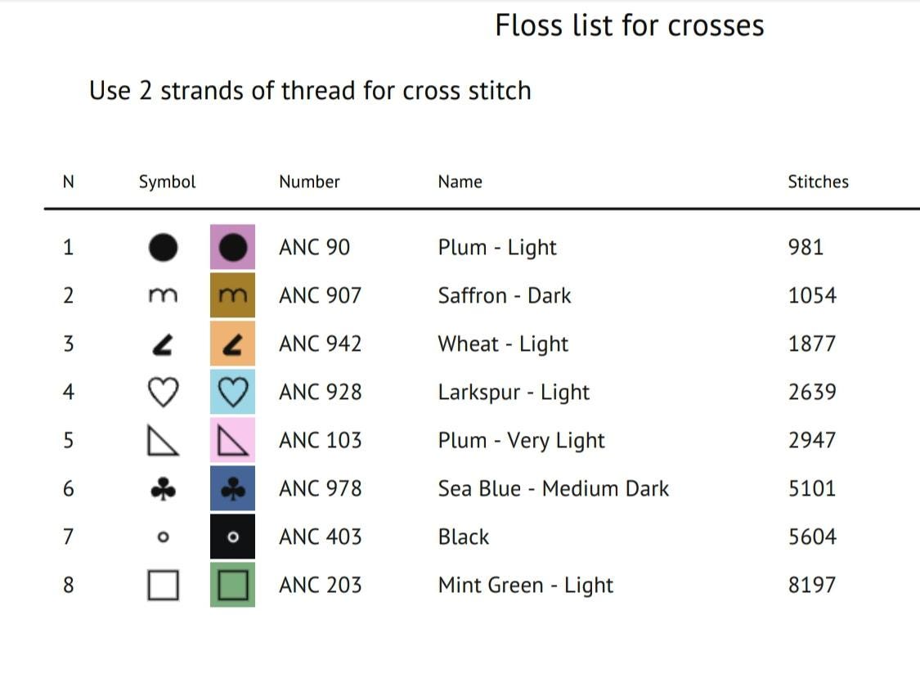Select the right triangle outline symbol
920x696 pixels.
pyautogui.click(x=163, y=441)
